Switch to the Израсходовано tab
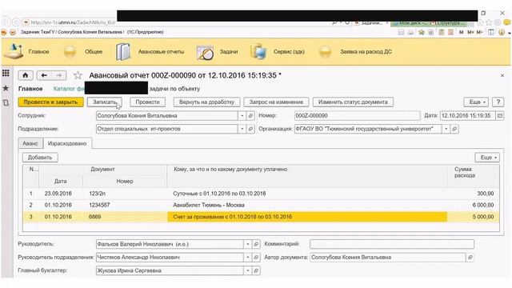 tap(67, 143)
